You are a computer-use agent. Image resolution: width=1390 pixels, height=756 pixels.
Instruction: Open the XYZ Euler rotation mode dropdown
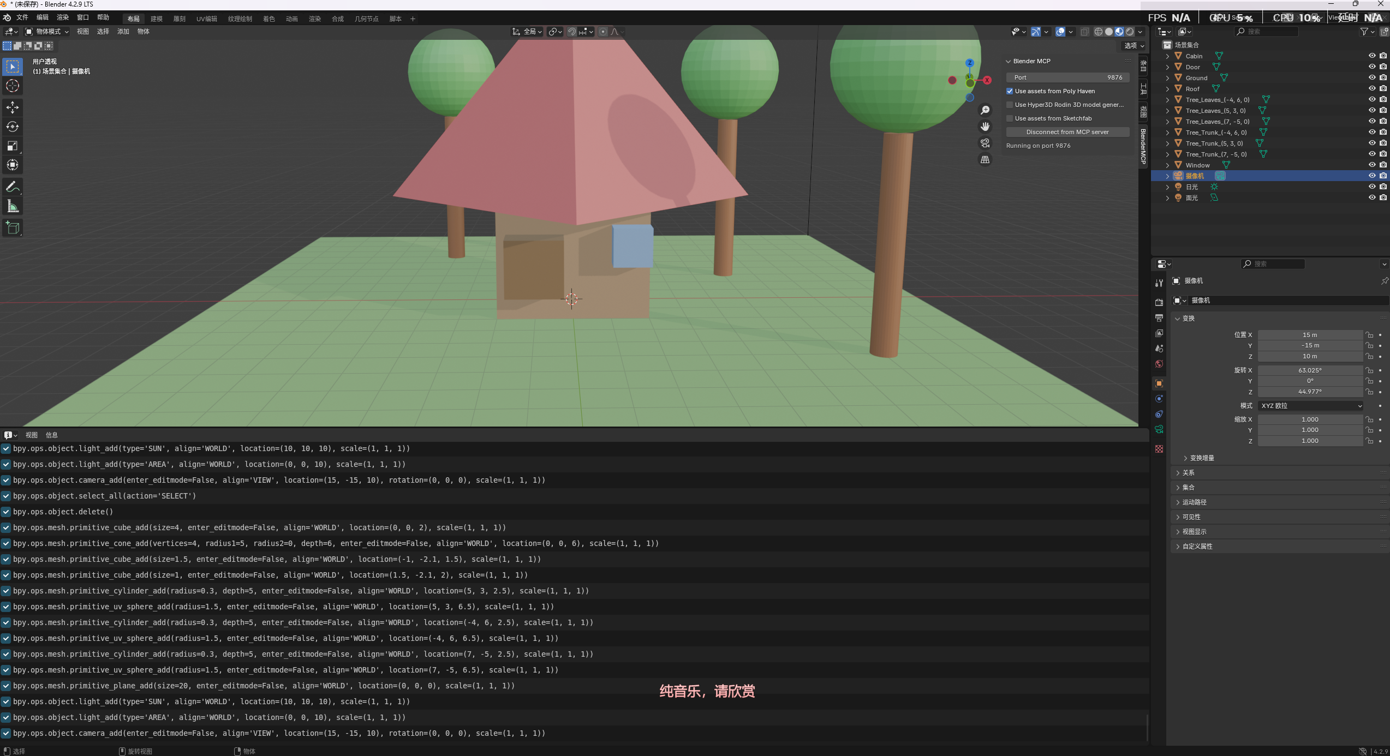click(x=1310, y=406)
